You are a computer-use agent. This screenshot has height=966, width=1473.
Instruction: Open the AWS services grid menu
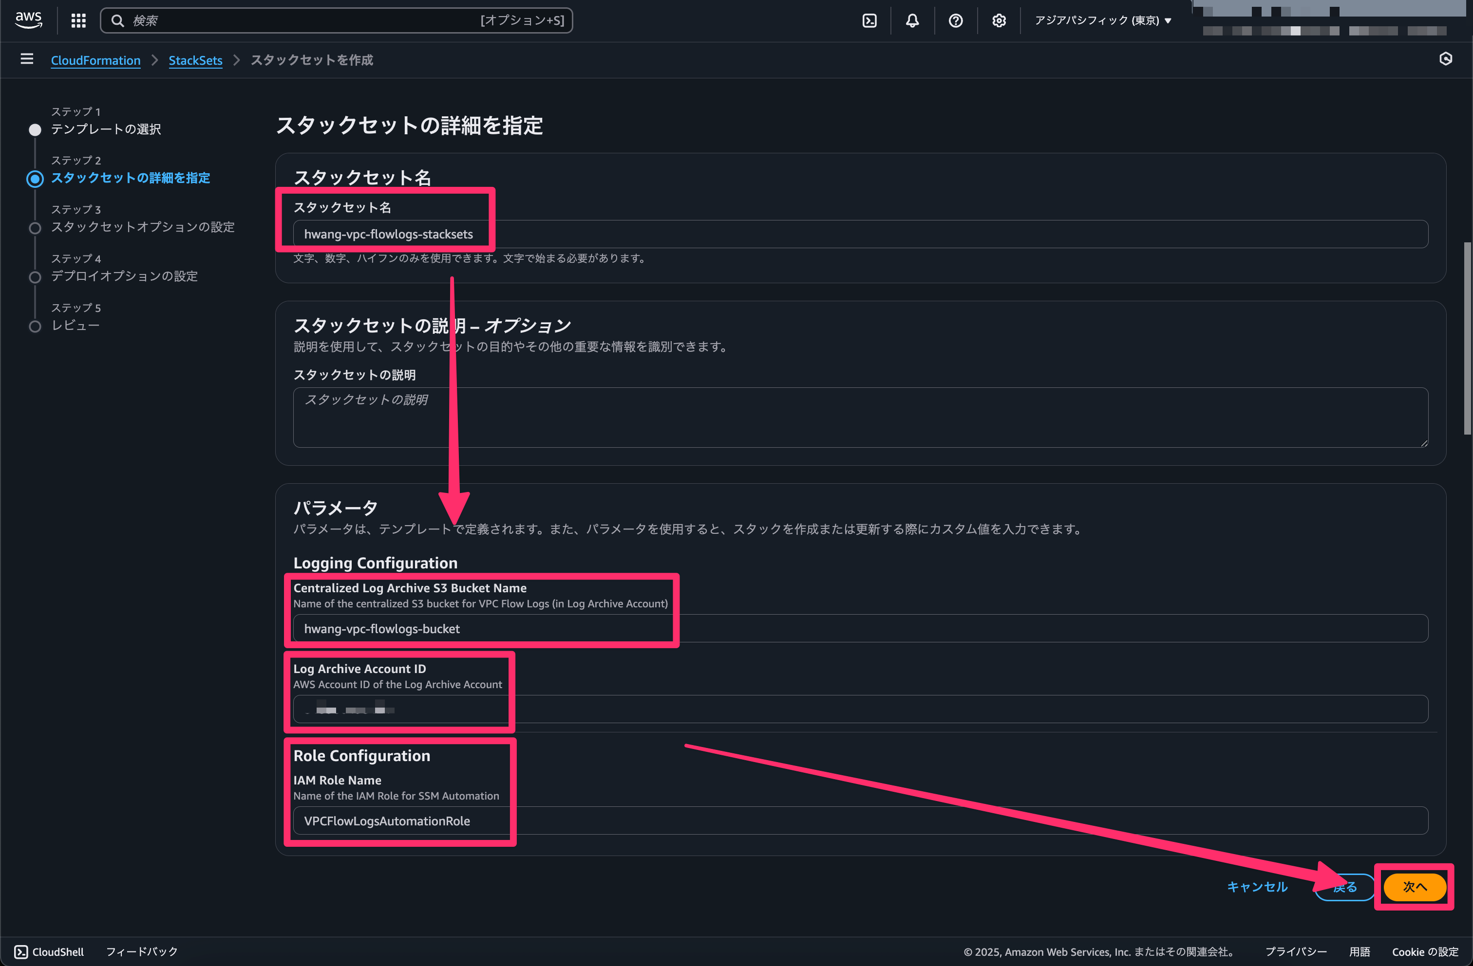pyautogui.click(x=78, y=20)
